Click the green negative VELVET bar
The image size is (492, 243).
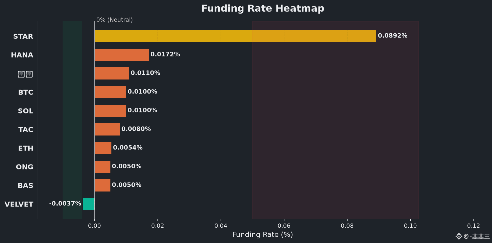(x=89, y=204)
